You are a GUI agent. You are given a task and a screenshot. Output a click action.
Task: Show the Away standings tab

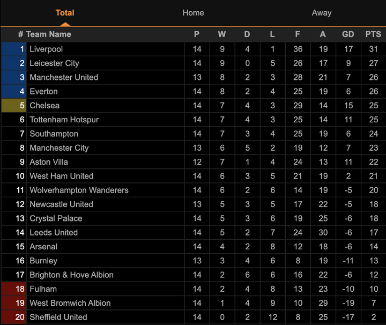click(x=322, y=13)
